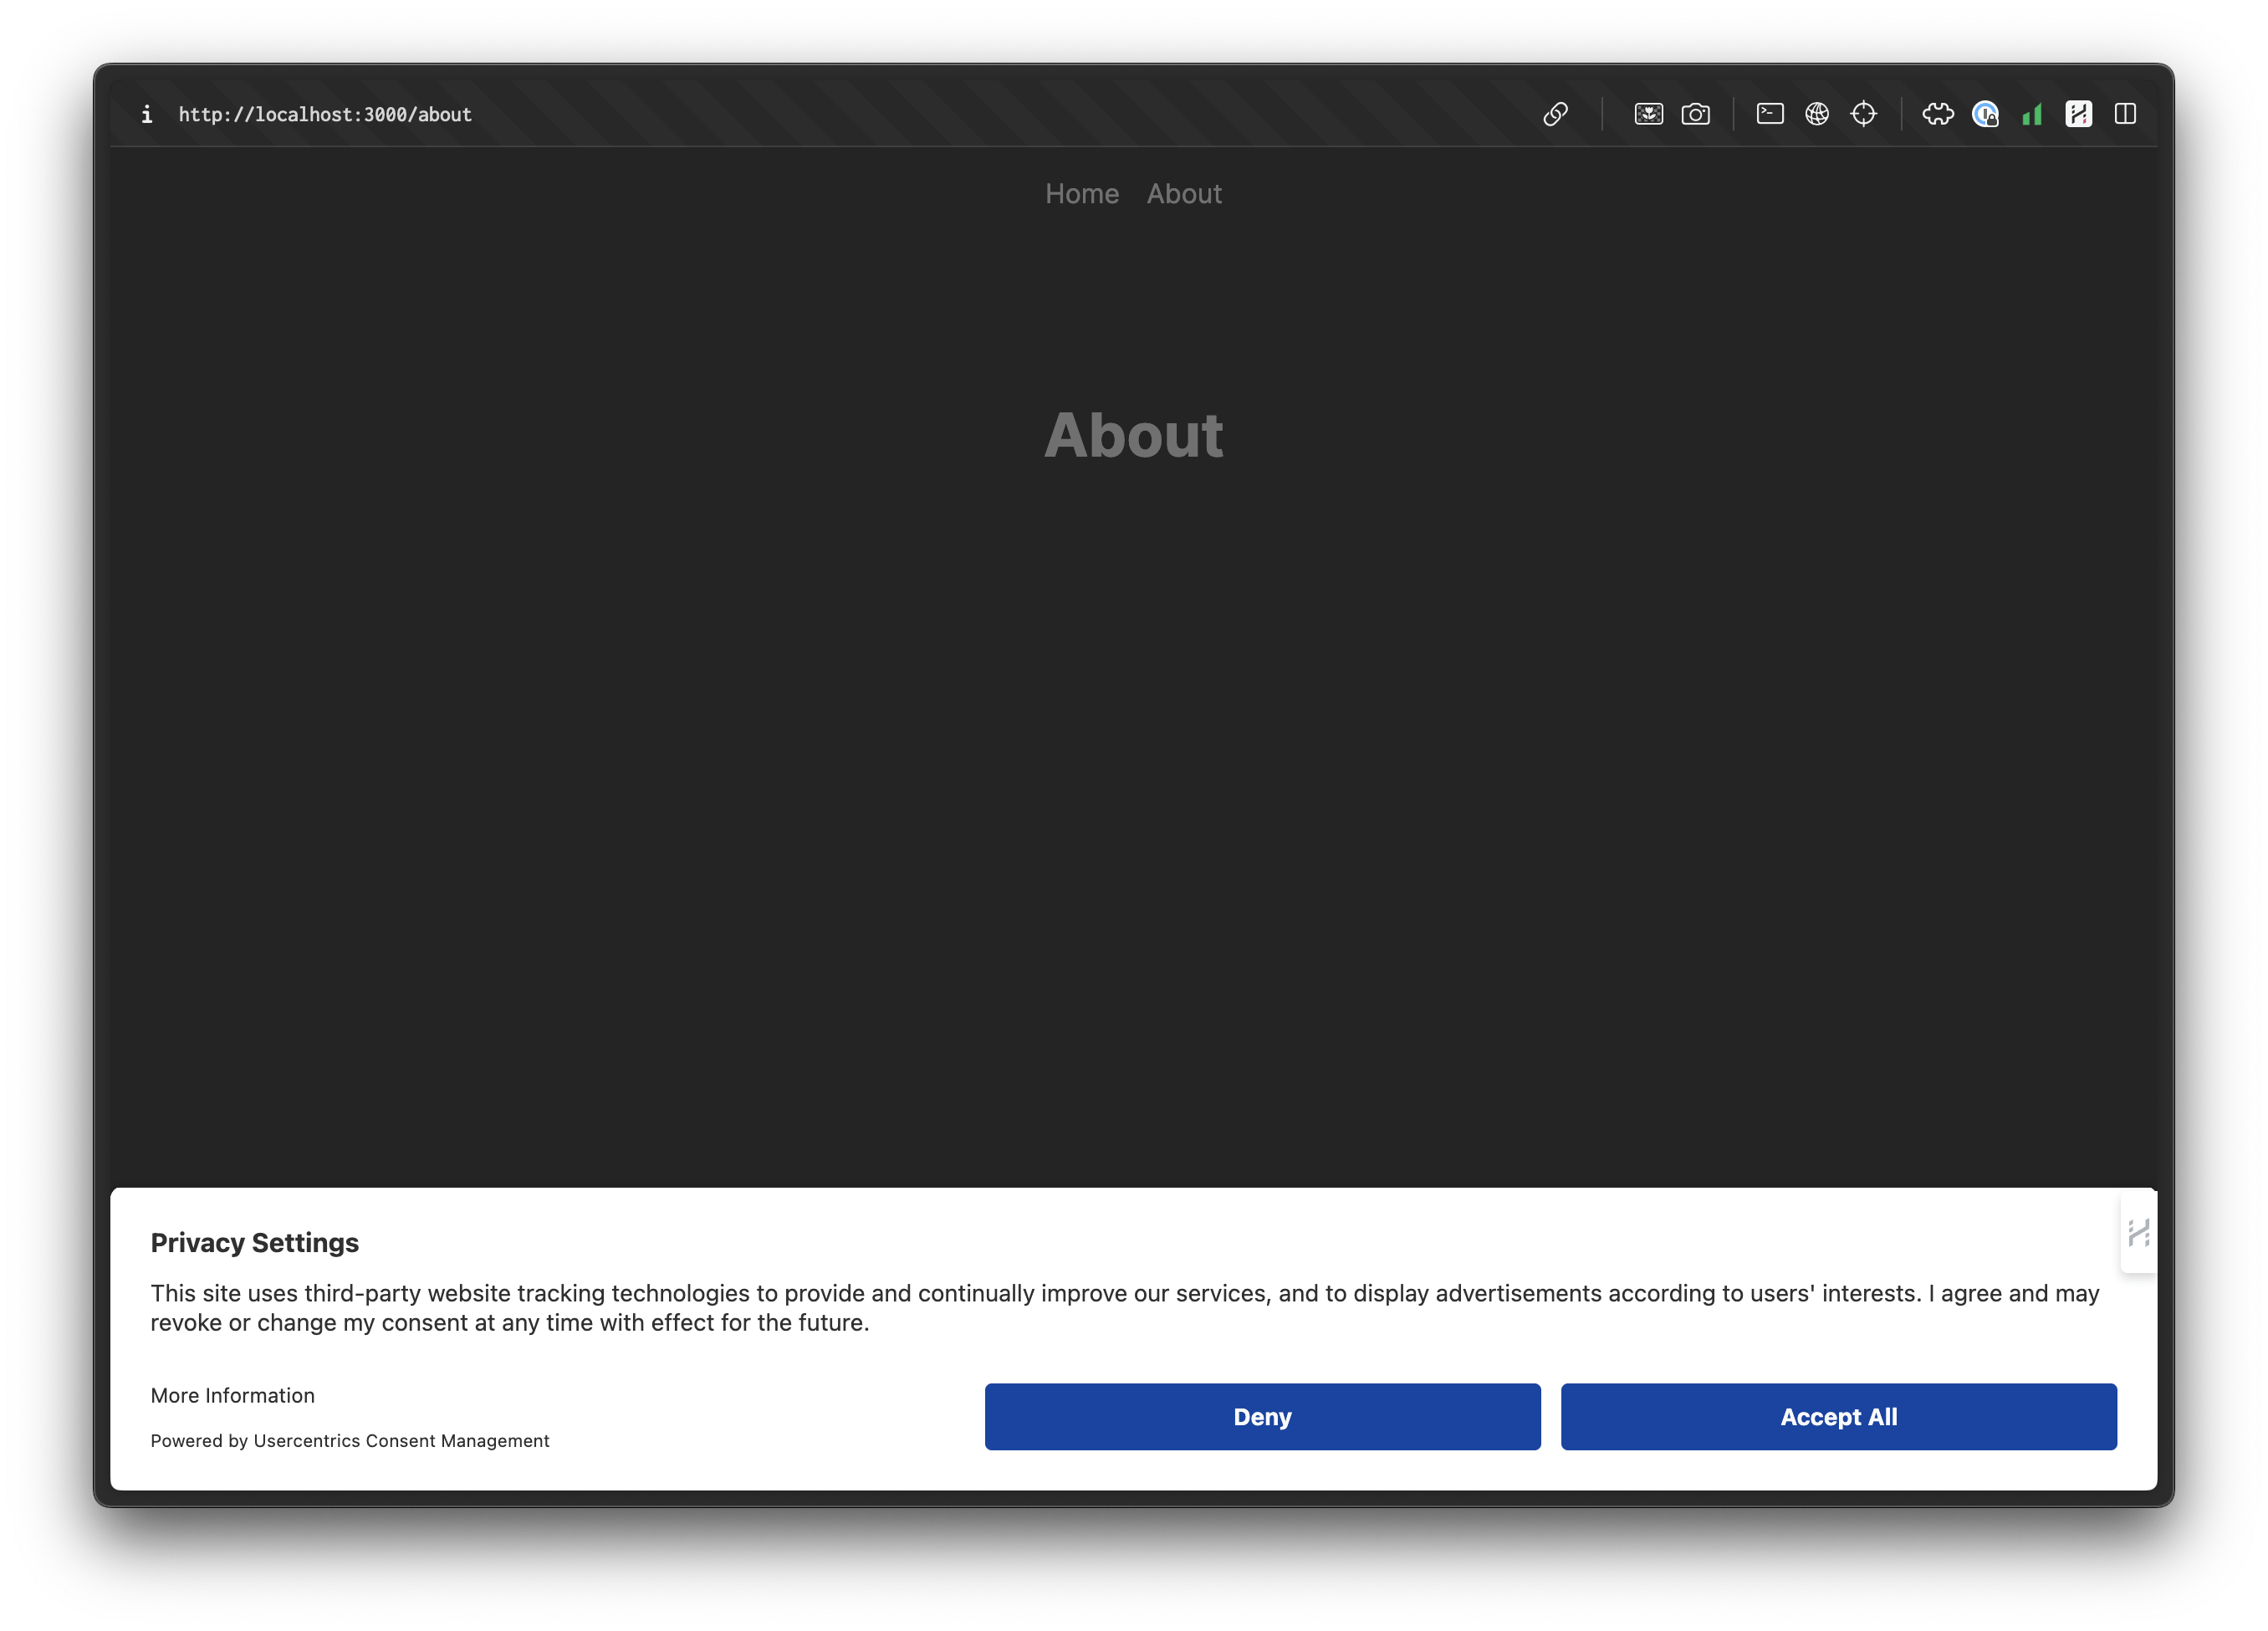Open the More Information privacy link
2268x1631 pixels.
(x=232, y=1395)
